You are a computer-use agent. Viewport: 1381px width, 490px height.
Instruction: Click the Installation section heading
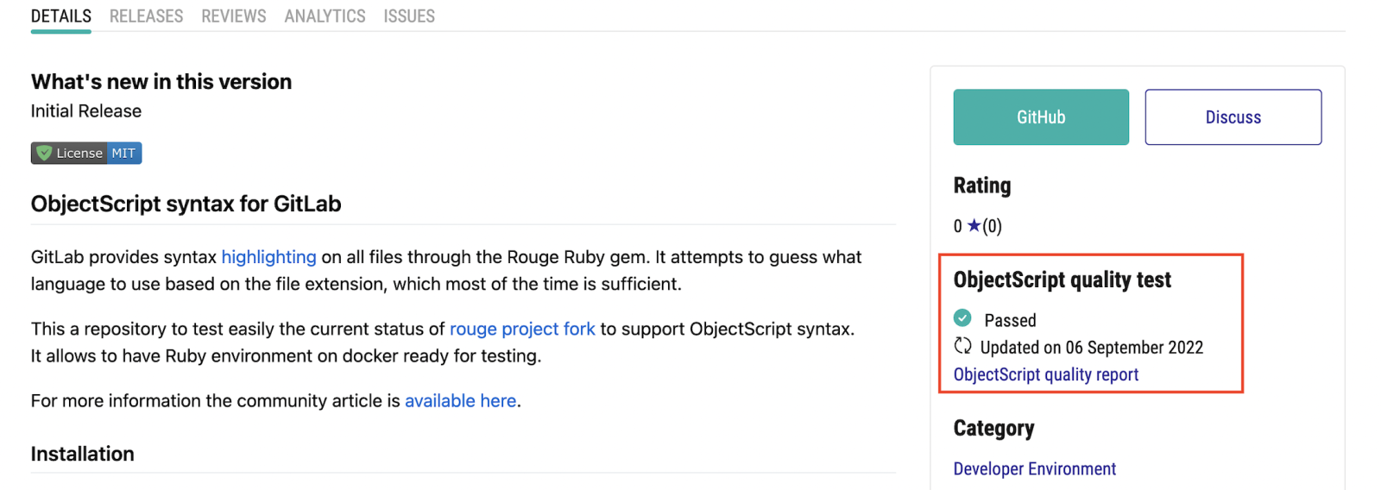coord(82,455)
